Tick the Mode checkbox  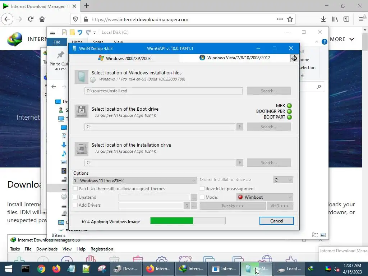click(202, 197)
